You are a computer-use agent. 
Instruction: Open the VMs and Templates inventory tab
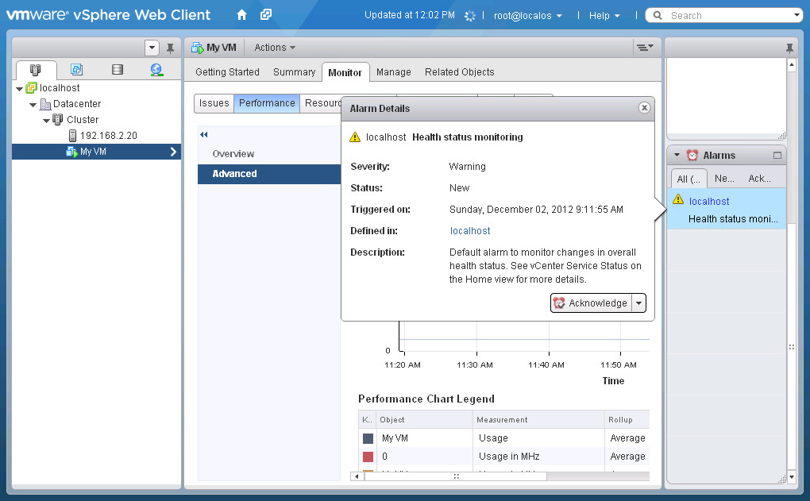click(x=76, y=69)
